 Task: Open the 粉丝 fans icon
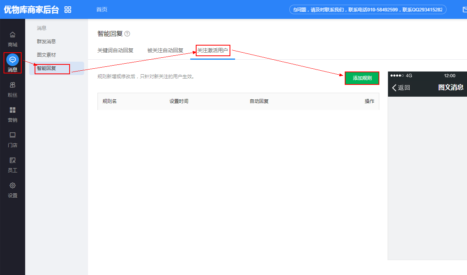(x=13, y=85)
